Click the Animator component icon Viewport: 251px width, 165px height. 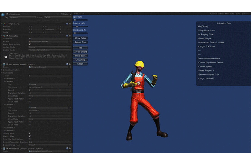[x=4, y=36]
